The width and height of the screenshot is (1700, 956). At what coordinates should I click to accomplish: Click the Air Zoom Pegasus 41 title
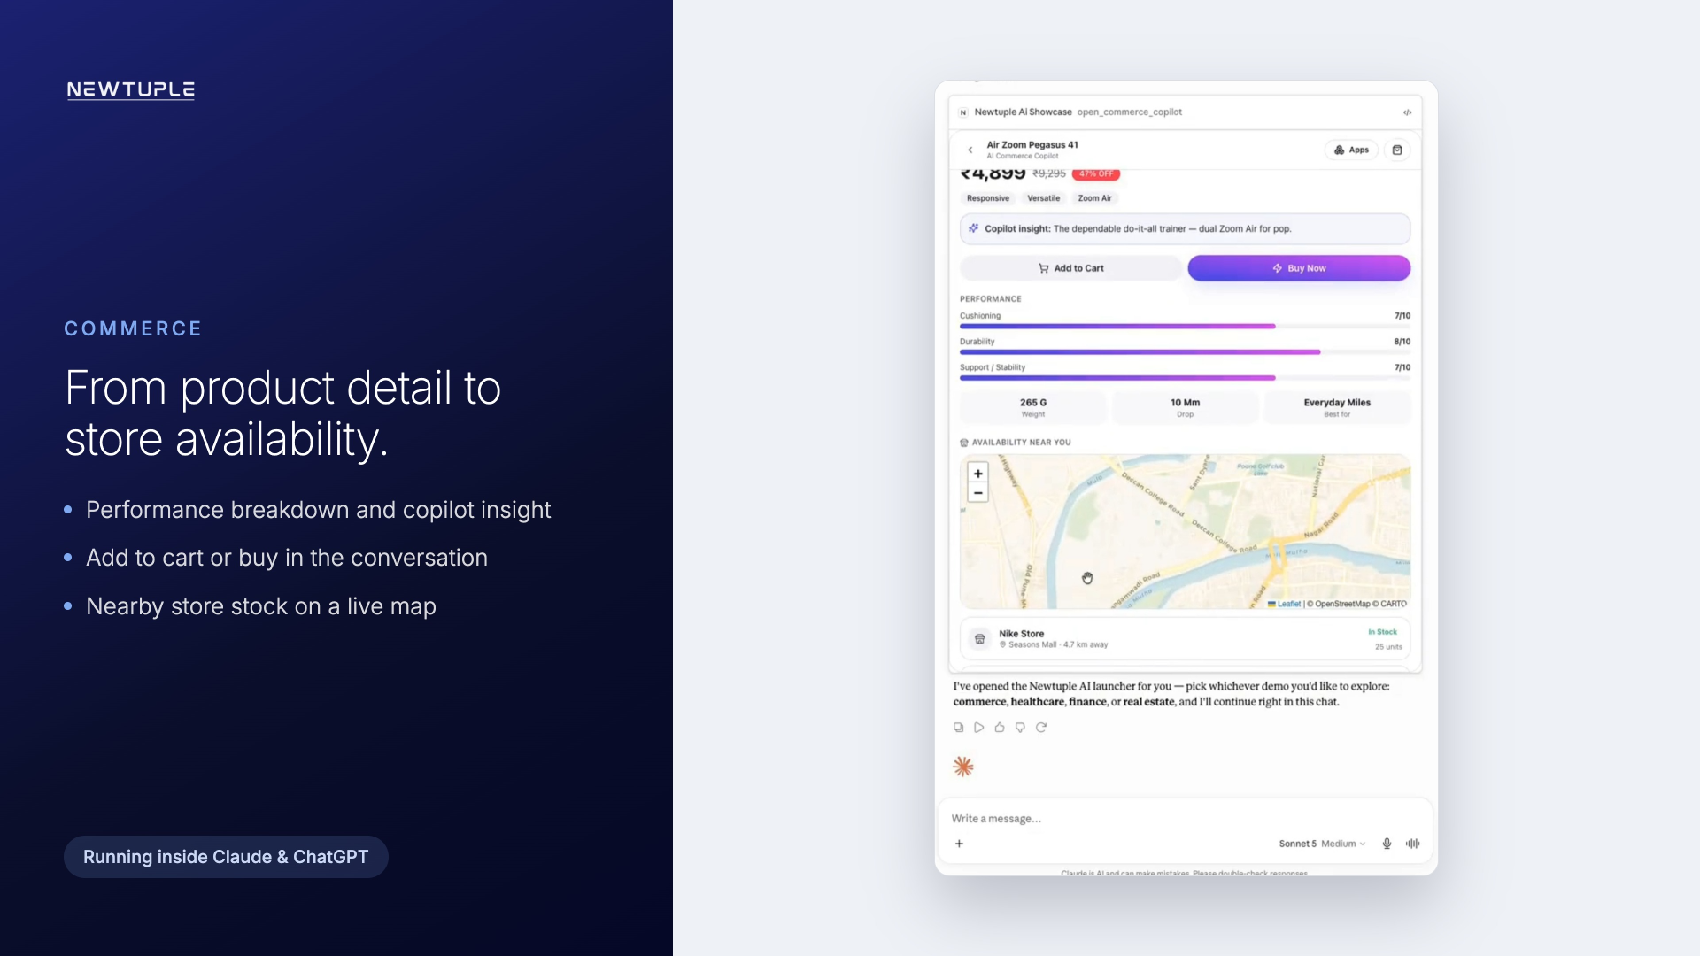pos(1032,145)
